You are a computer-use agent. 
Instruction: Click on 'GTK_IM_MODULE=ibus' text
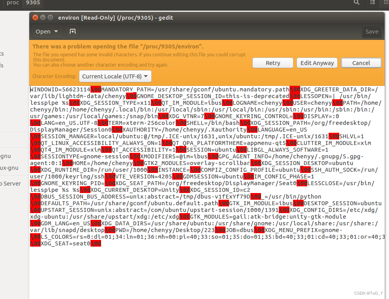[x=261, y=203]
